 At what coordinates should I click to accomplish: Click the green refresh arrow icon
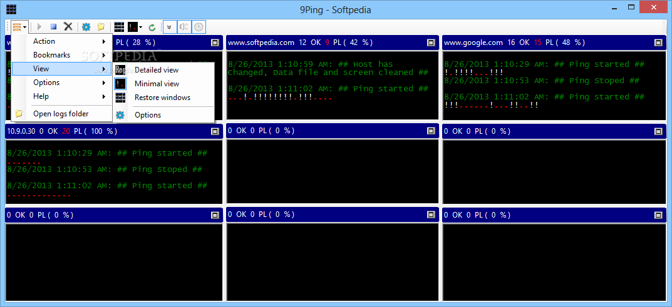click(x=152, y=28)
